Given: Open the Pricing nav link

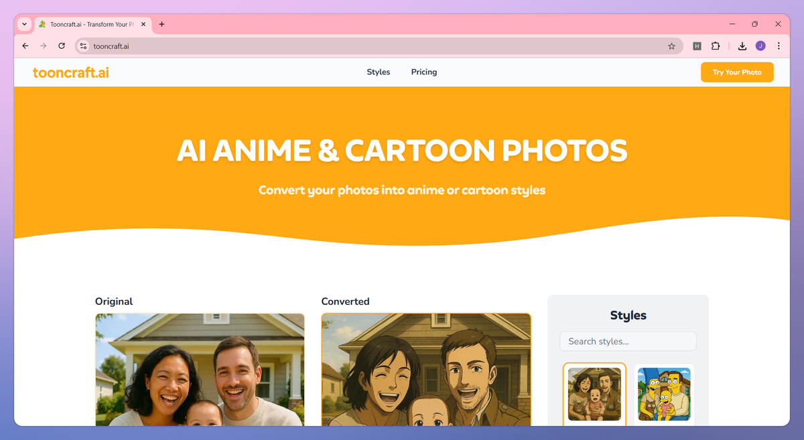Looking at the screenshot, I should 424,72.
